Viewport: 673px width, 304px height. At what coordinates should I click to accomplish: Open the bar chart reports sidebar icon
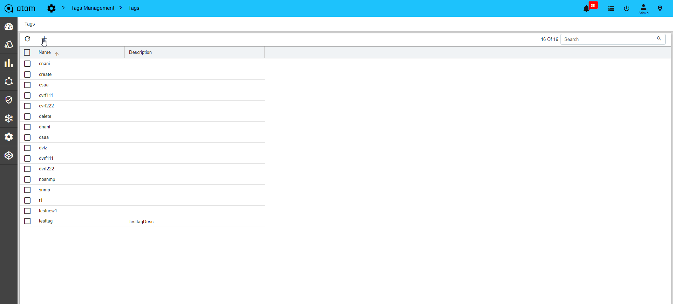9,63
